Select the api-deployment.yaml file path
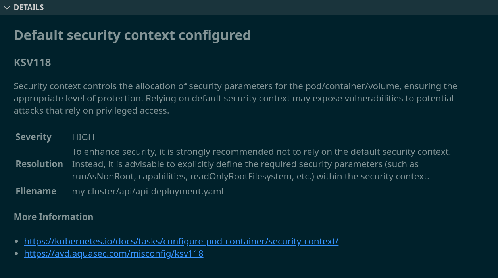The width and height of the screenshot is (498, 278). (x=148, y=192)
